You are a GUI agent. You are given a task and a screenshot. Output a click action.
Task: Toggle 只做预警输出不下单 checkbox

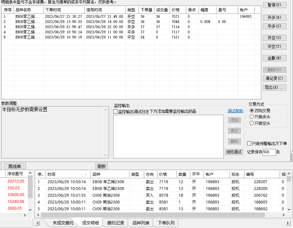click(249, 144)
